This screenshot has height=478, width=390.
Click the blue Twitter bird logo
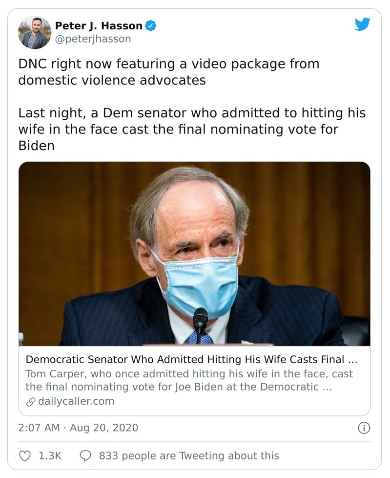pyautogui.click(x=362, y=24)
